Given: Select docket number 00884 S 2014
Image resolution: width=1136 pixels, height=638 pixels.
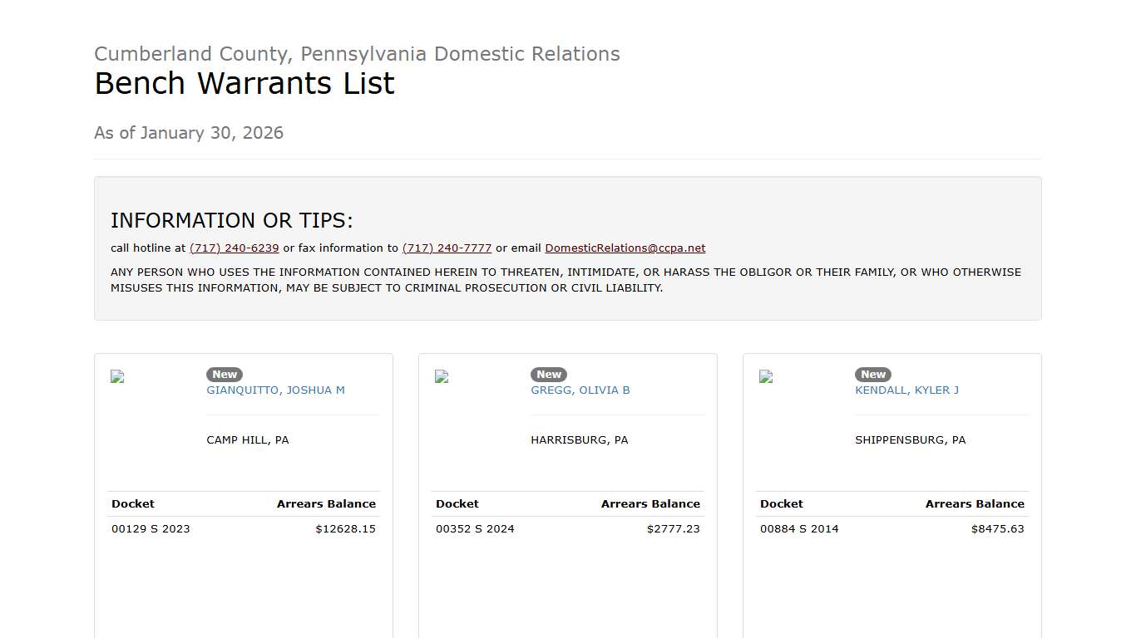Looking at the screenshot, I should (x=799, y=529).
